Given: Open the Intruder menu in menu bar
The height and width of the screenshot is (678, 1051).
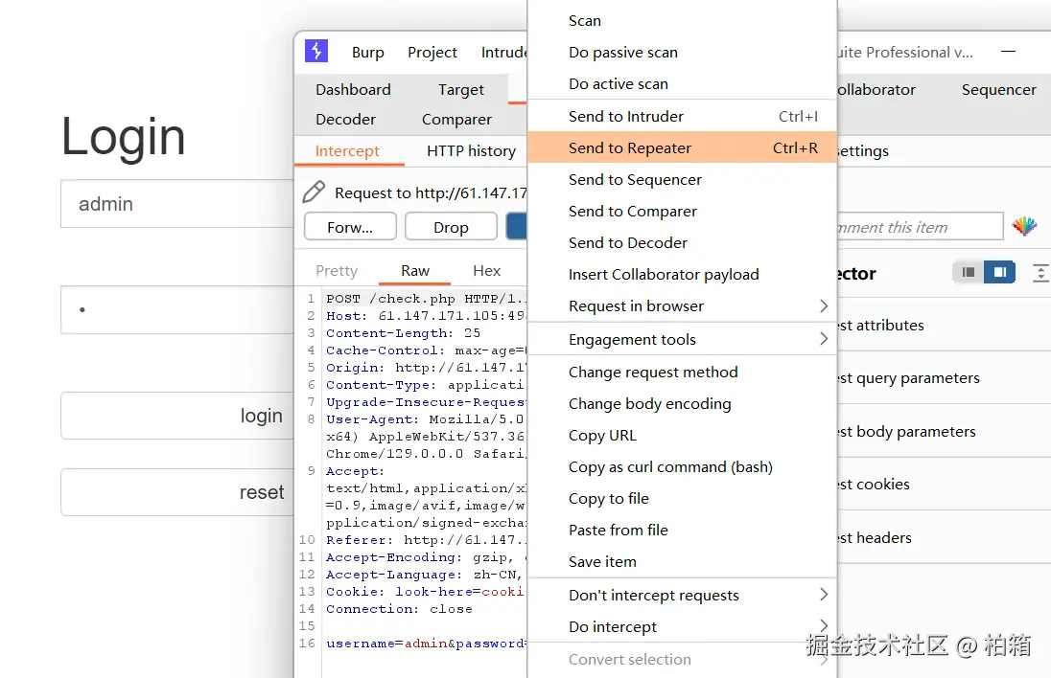Looking at the screenshot, I should tap(504, 53).
